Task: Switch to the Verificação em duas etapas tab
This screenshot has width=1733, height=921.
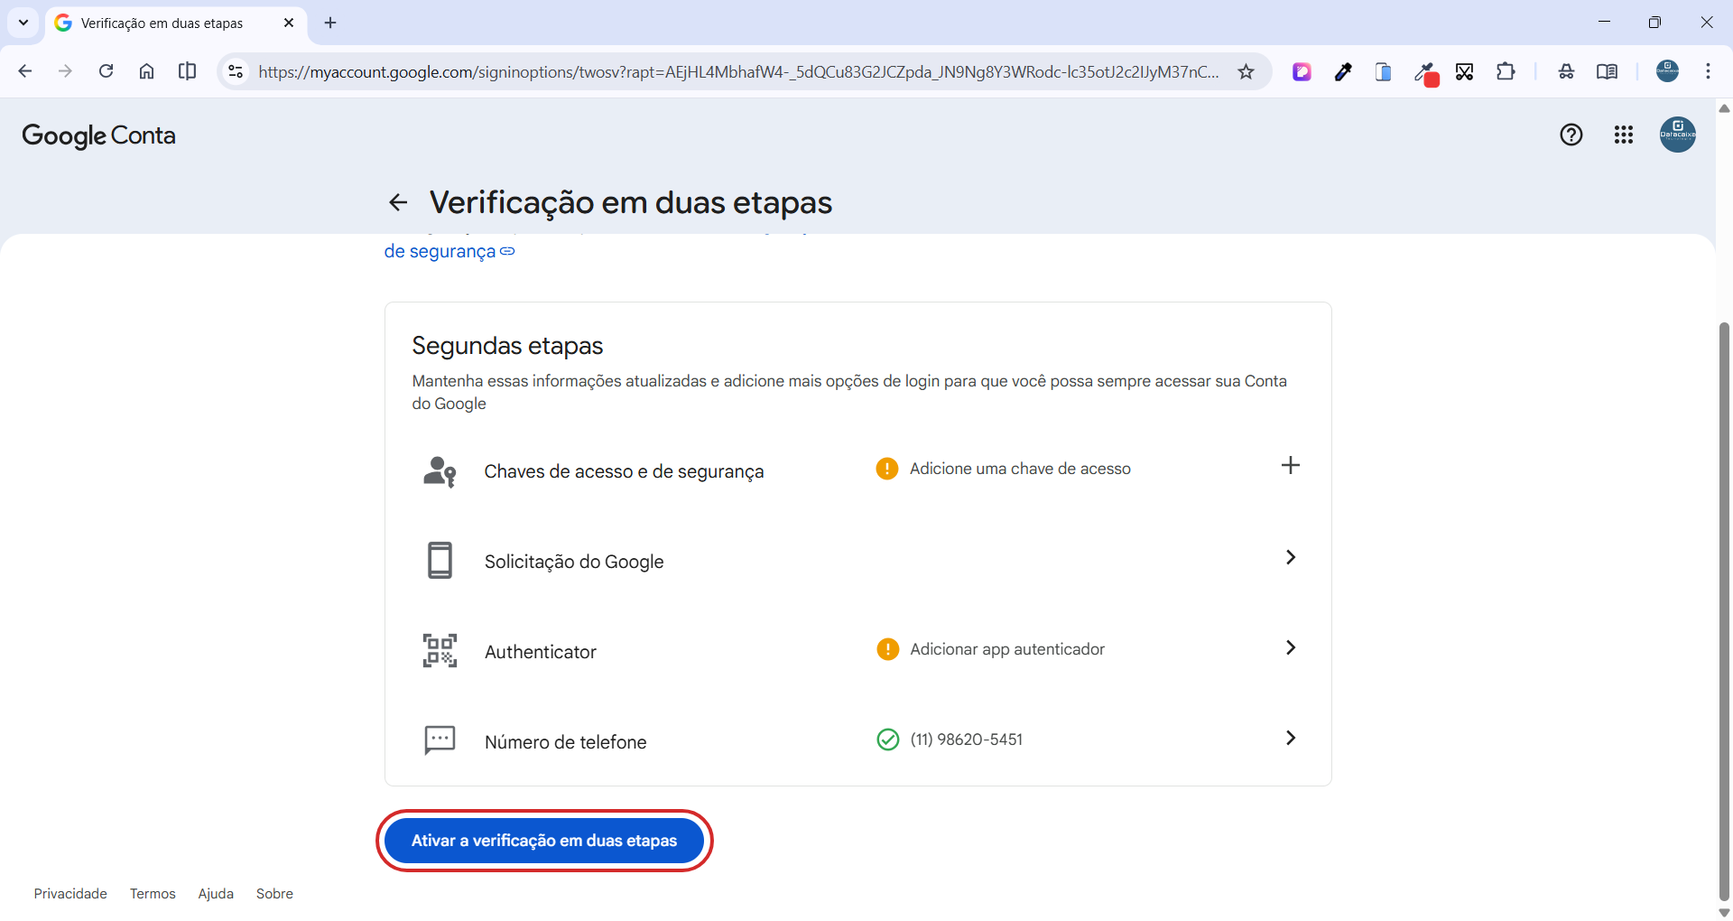Action: tap(162, 23)
